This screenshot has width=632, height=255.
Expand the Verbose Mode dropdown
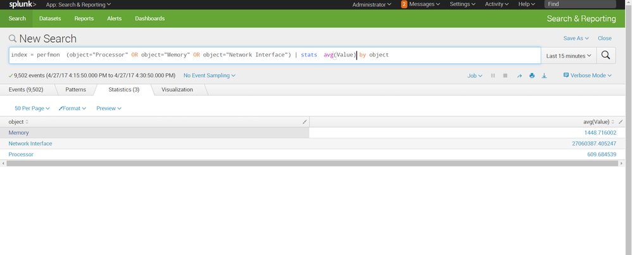pyautogui.click(x=587, y=75)
